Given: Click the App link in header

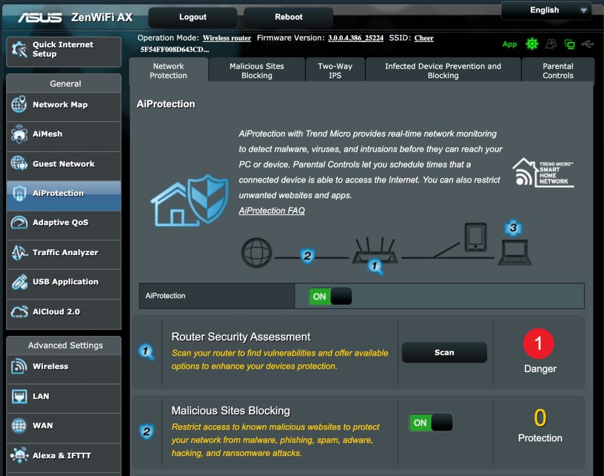Looking at the screenshot, I should point(509,44).
